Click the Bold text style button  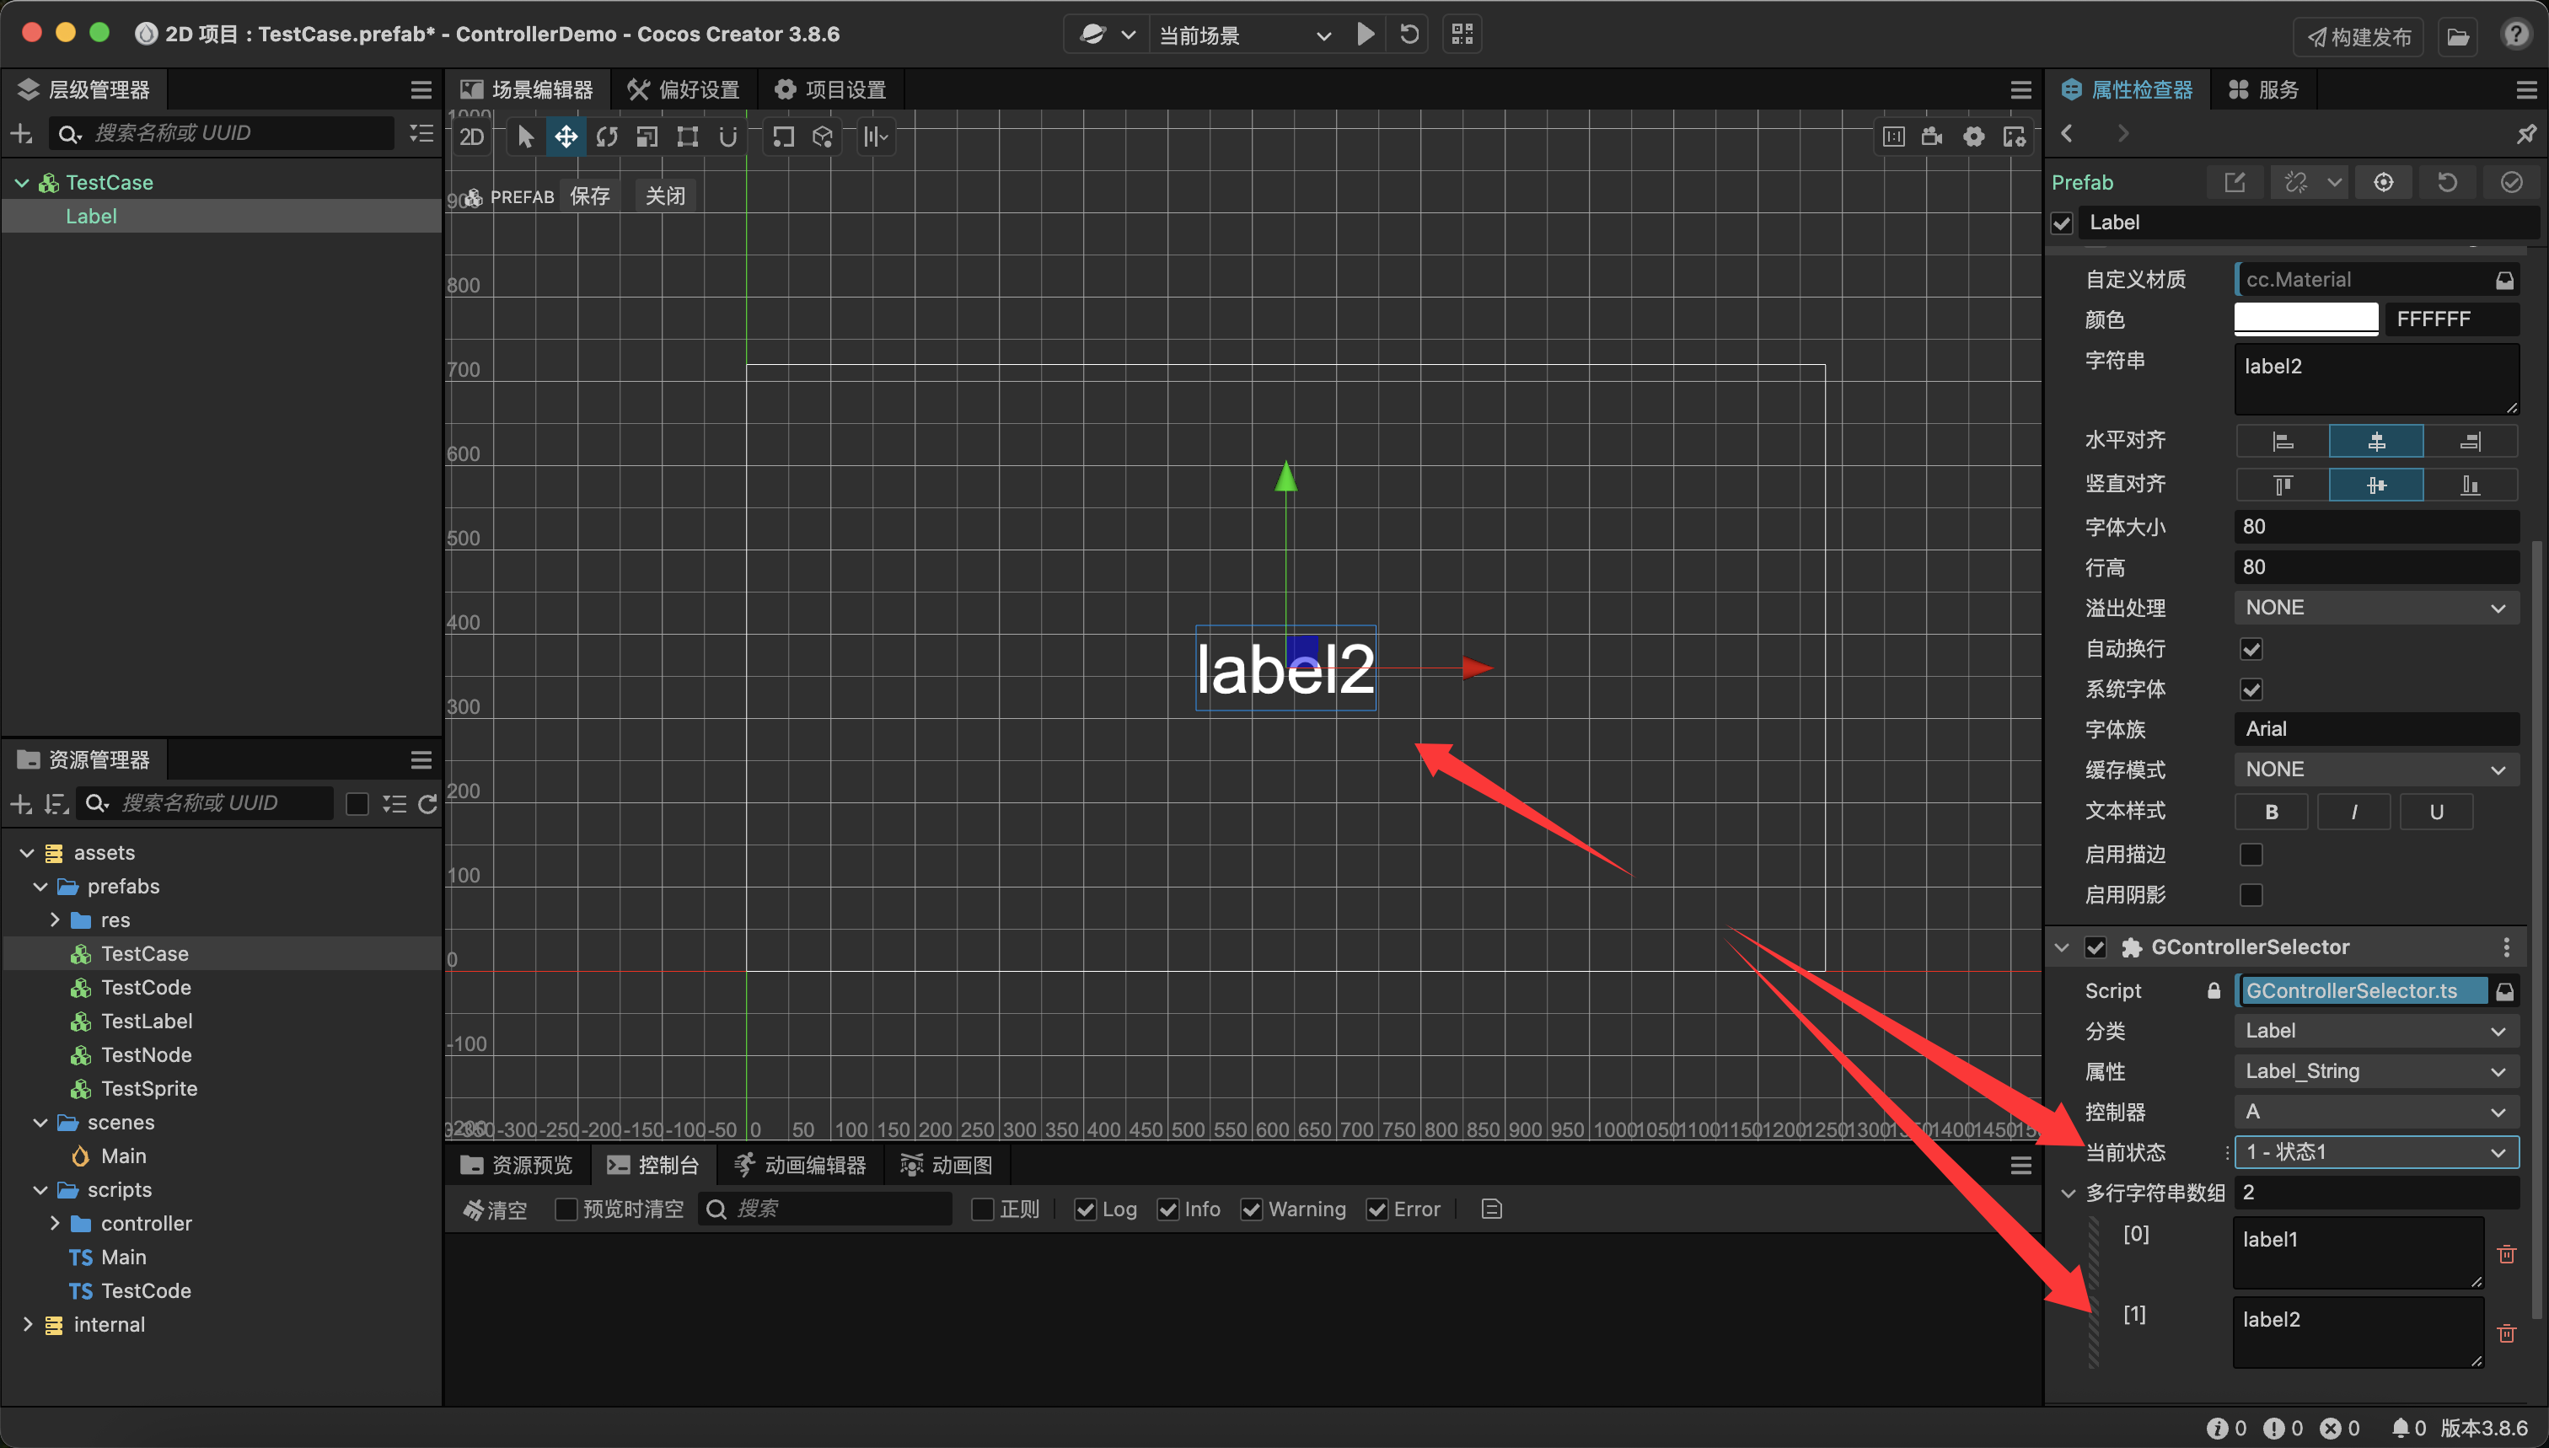coord(2271,812)
